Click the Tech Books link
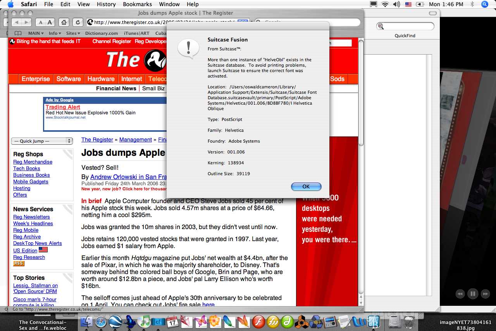Image resolution: width=496 pixels, height=331 pixels. click(x=27, y=168)
